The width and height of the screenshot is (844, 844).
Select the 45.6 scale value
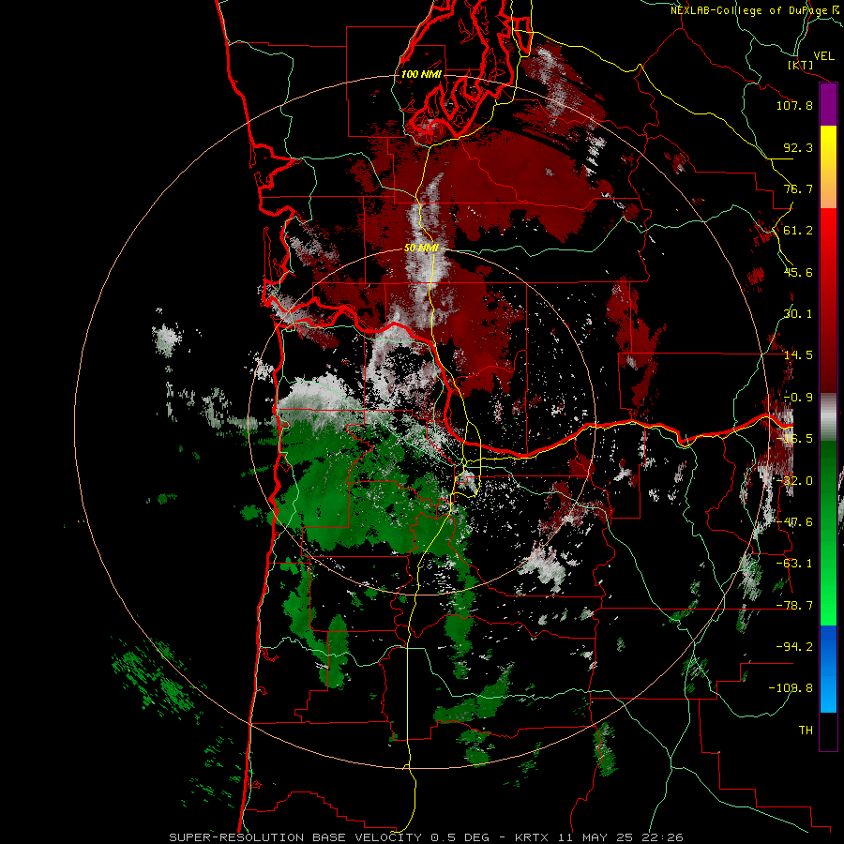tap(798, 272)
